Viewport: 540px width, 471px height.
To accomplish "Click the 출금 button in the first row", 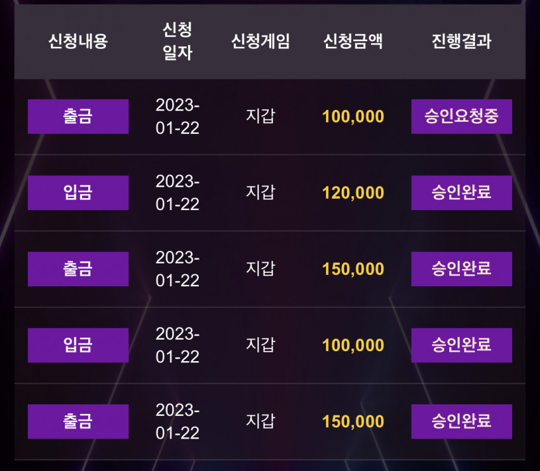I will tap(78, 116).
